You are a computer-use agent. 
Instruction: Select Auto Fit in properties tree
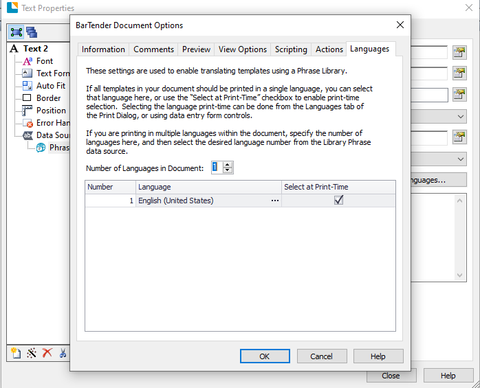coord(51,86)
